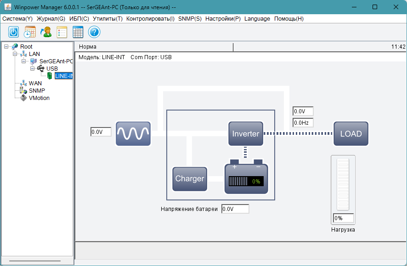Open the Language menu
Viewport: 407px width, 266px height.
point(257,19)
